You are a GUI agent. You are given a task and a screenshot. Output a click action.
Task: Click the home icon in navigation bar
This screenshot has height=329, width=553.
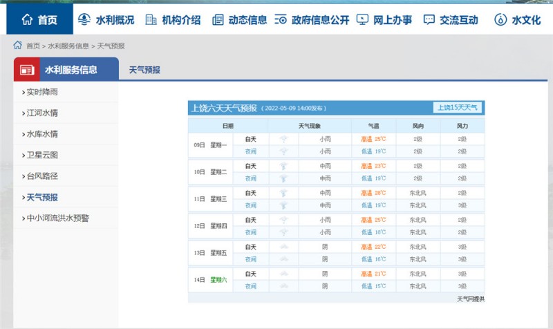click(27, 19)
